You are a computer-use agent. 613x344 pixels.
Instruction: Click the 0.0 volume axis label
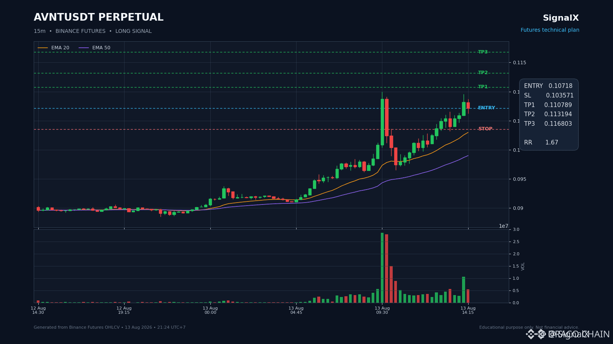pos(516,303)
